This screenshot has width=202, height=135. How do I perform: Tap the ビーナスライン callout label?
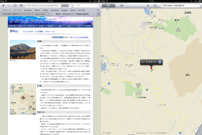point(149,62)
